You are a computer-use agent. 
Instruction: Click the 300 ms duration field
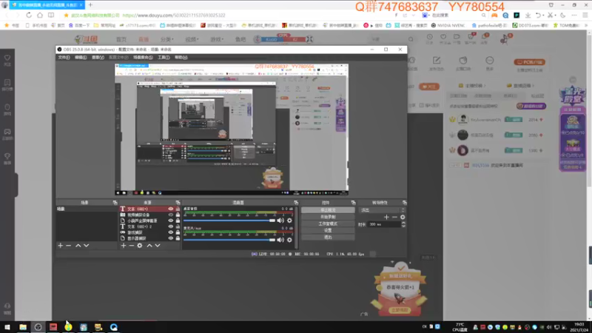(384, 224)
